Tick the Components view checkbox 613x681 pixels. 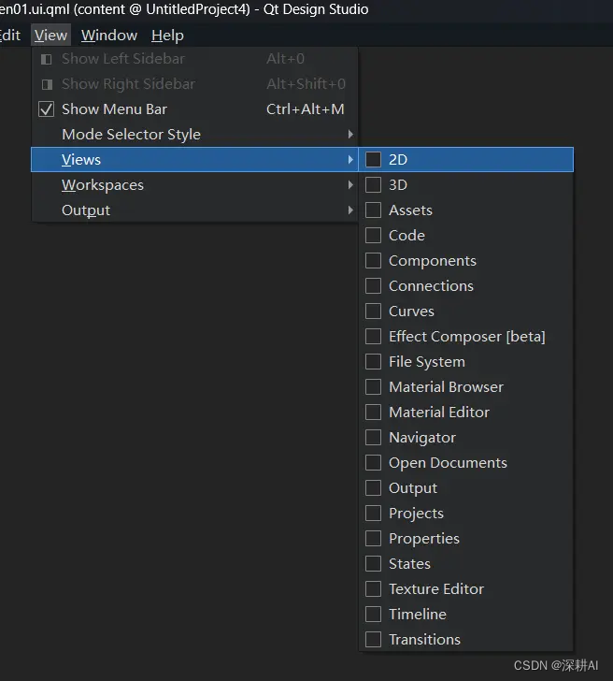point(373,261)
